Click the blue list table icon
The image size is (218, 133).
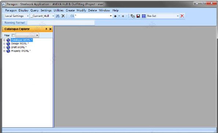(144, 16)
